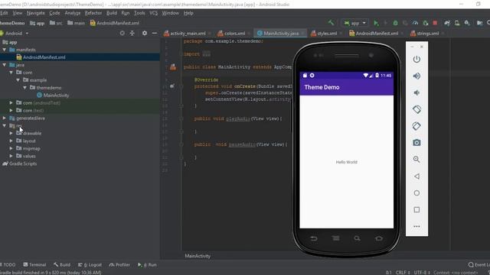Screen dimensions: 490x275
Task: Open the Refactor menu
Action: click(93, 13)
